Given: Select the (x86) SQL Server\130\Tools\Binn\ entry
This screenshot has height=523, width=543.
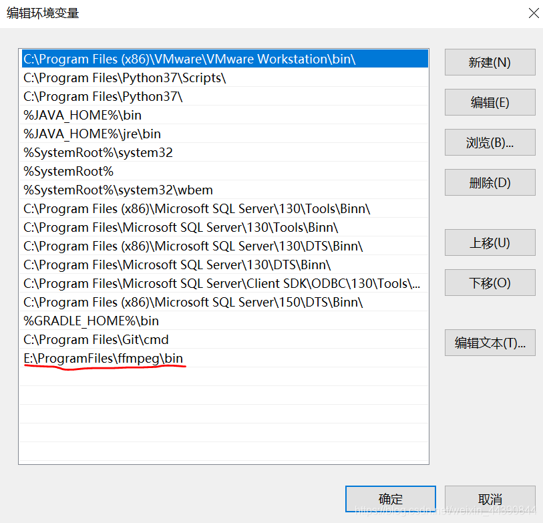Looking at the screenshot, I should [224, 208].
